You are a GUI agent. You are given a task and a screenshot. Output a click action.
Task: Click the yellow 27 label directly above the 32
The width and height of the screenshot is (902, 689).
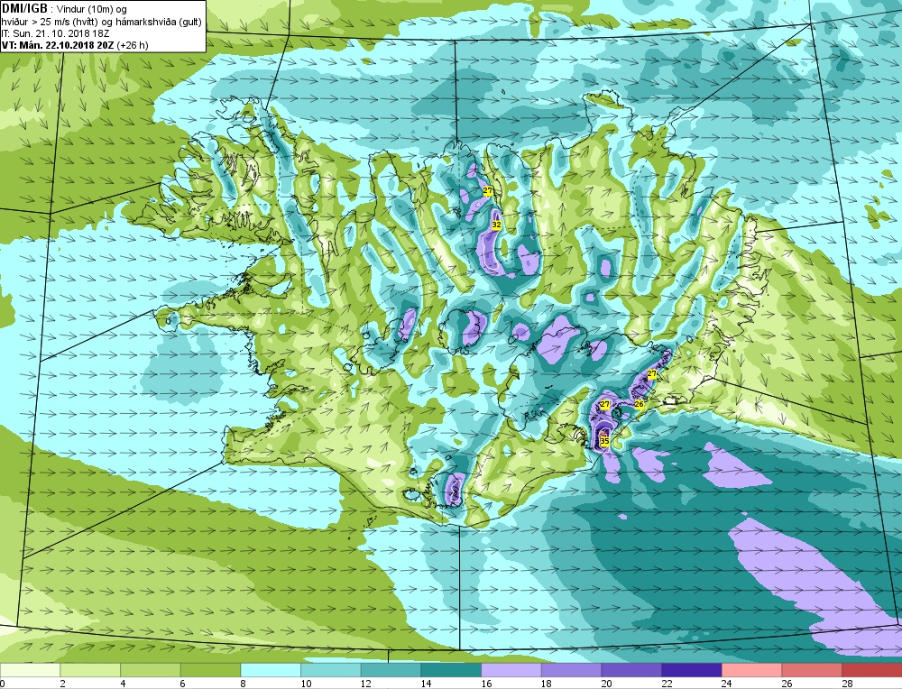(487, 190)
